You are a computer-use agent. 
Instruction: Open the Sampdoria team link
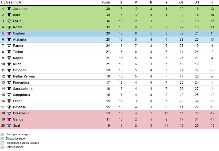[21, 95]
